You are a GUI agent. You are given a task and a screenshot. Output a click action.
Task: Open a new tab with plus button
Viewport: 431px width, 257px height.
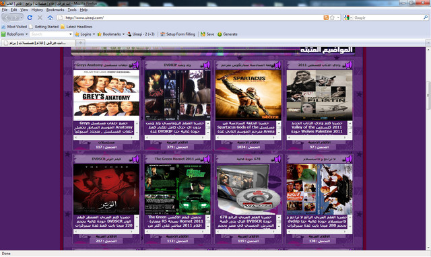(x=81, y=43)
